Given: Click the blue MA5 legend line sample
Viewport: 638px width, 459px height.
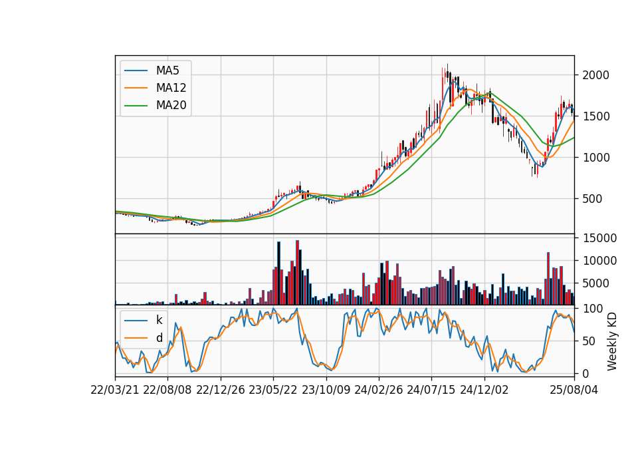Looking at the screenshot, I should click(136, 71).
